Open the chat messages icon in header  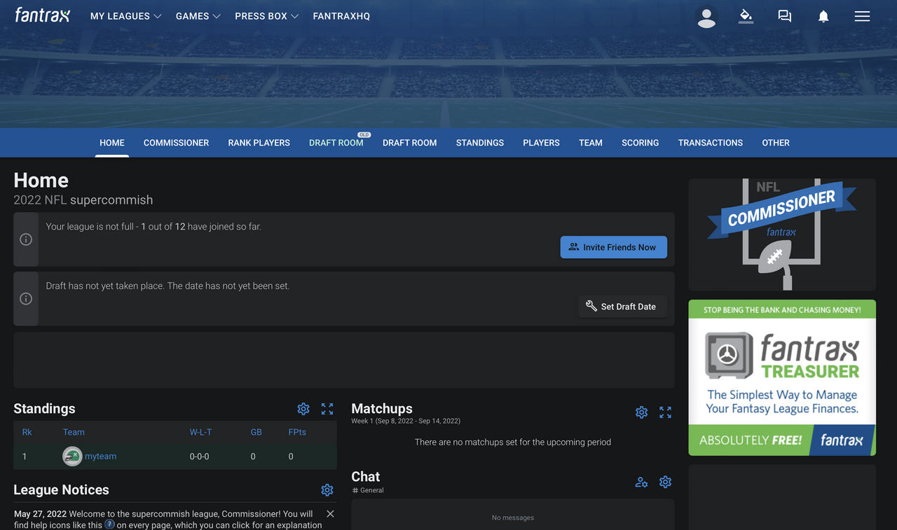(x=785, y=16)
